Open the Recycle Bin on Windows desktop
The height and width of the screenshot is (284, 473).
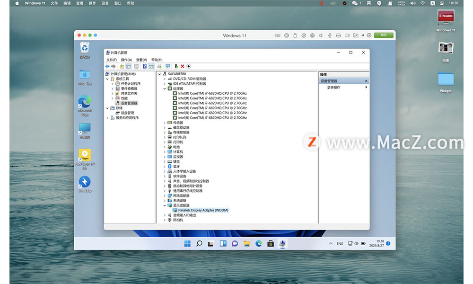coord(85,50)
